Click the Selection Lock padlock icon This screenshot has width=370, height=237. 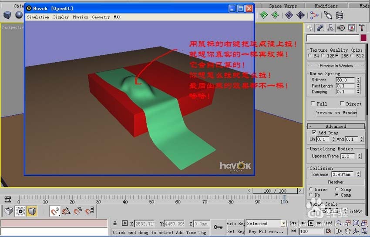click(x=114, y=223)
